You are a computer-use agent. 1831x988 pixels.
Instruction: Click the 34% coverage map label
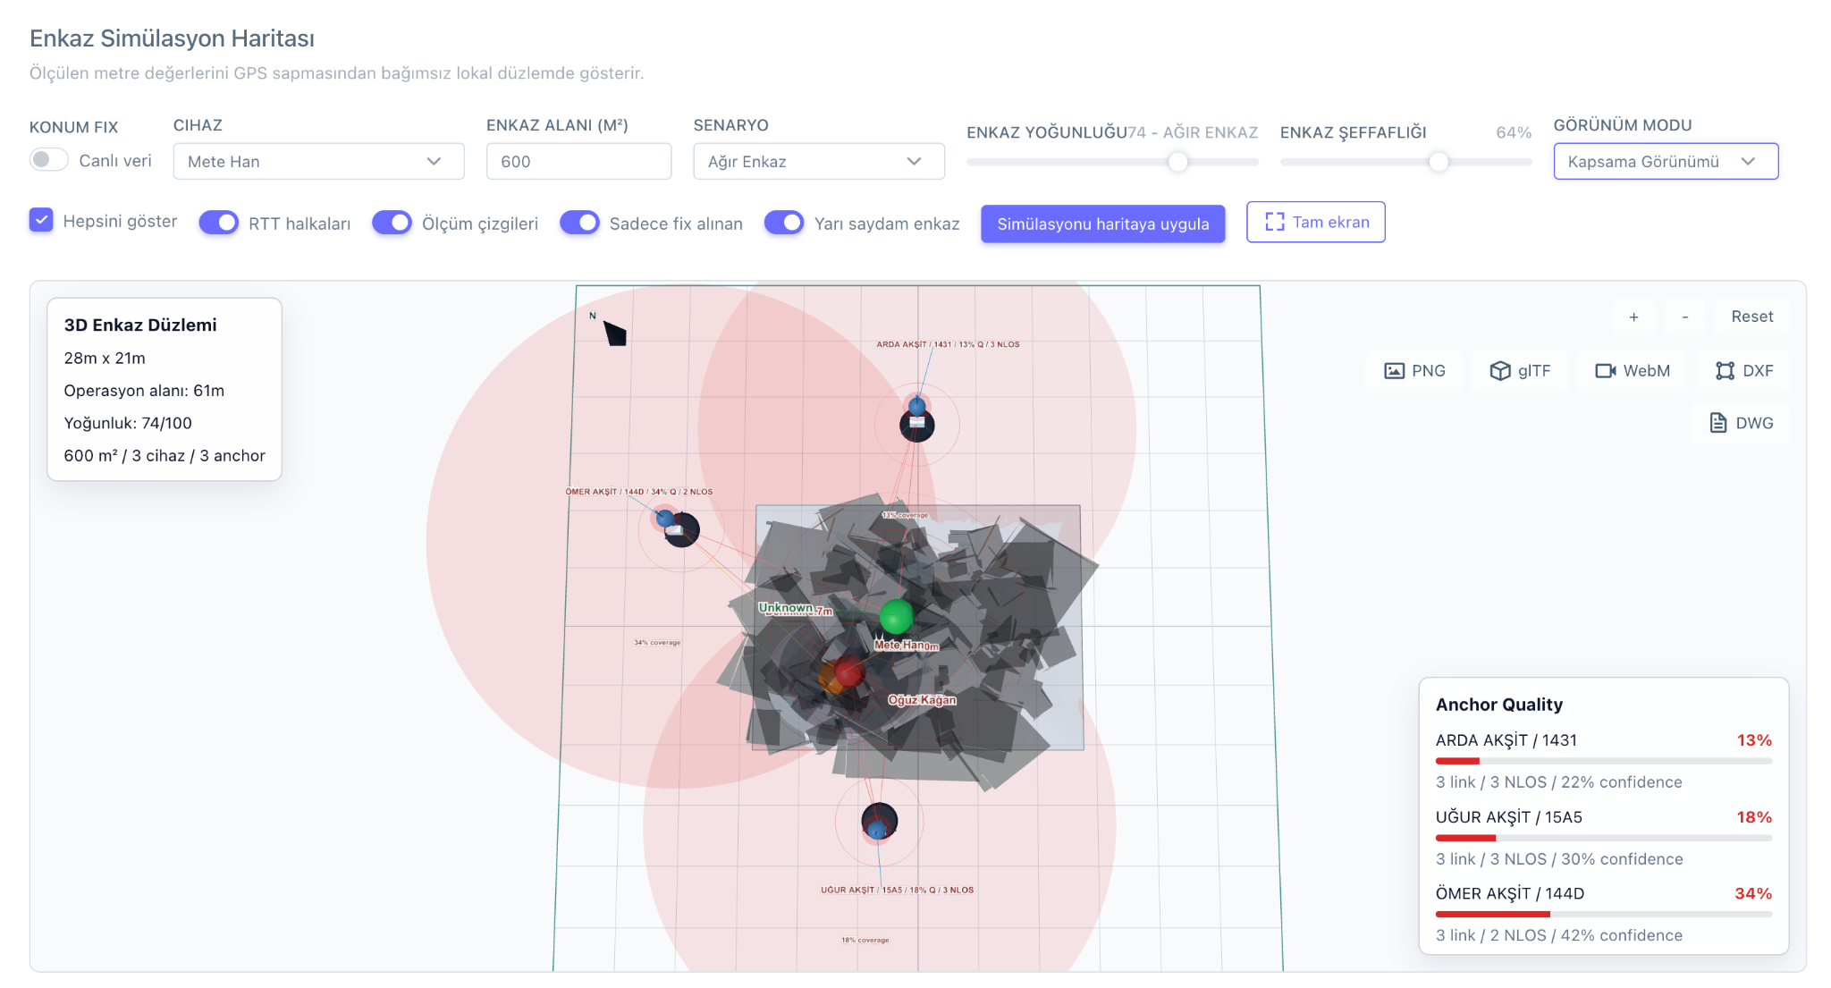[657, 642]
